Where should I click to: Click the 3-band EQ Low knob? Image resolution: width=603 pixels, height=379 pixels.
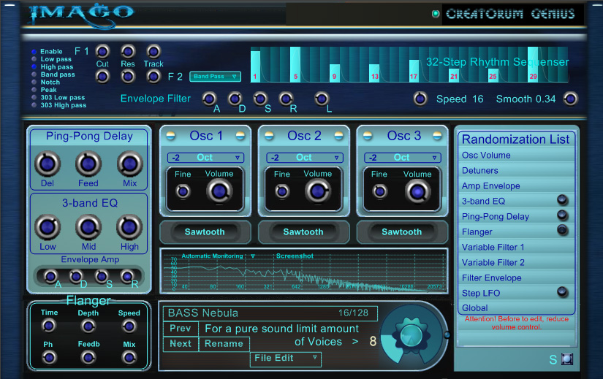click(x=48, y=227)
